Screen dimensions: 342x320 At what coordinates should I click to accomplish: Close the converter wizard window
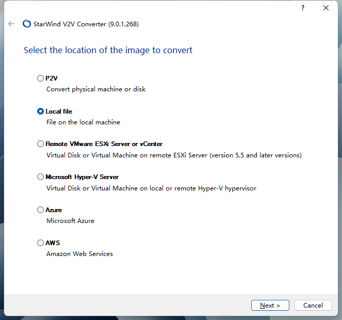(326, 8)
